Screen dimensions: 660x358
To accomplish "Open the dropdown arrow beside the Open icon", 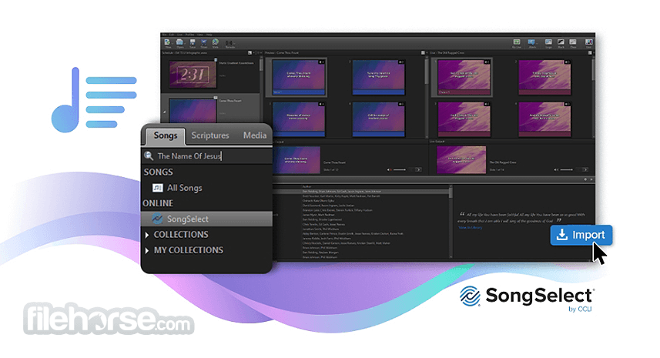I will pos(185,43).
